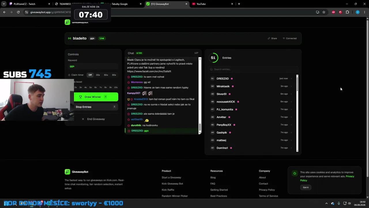Dismiss cookie notice with Got it
Viewport: 369px width, 208px height.
306,187
